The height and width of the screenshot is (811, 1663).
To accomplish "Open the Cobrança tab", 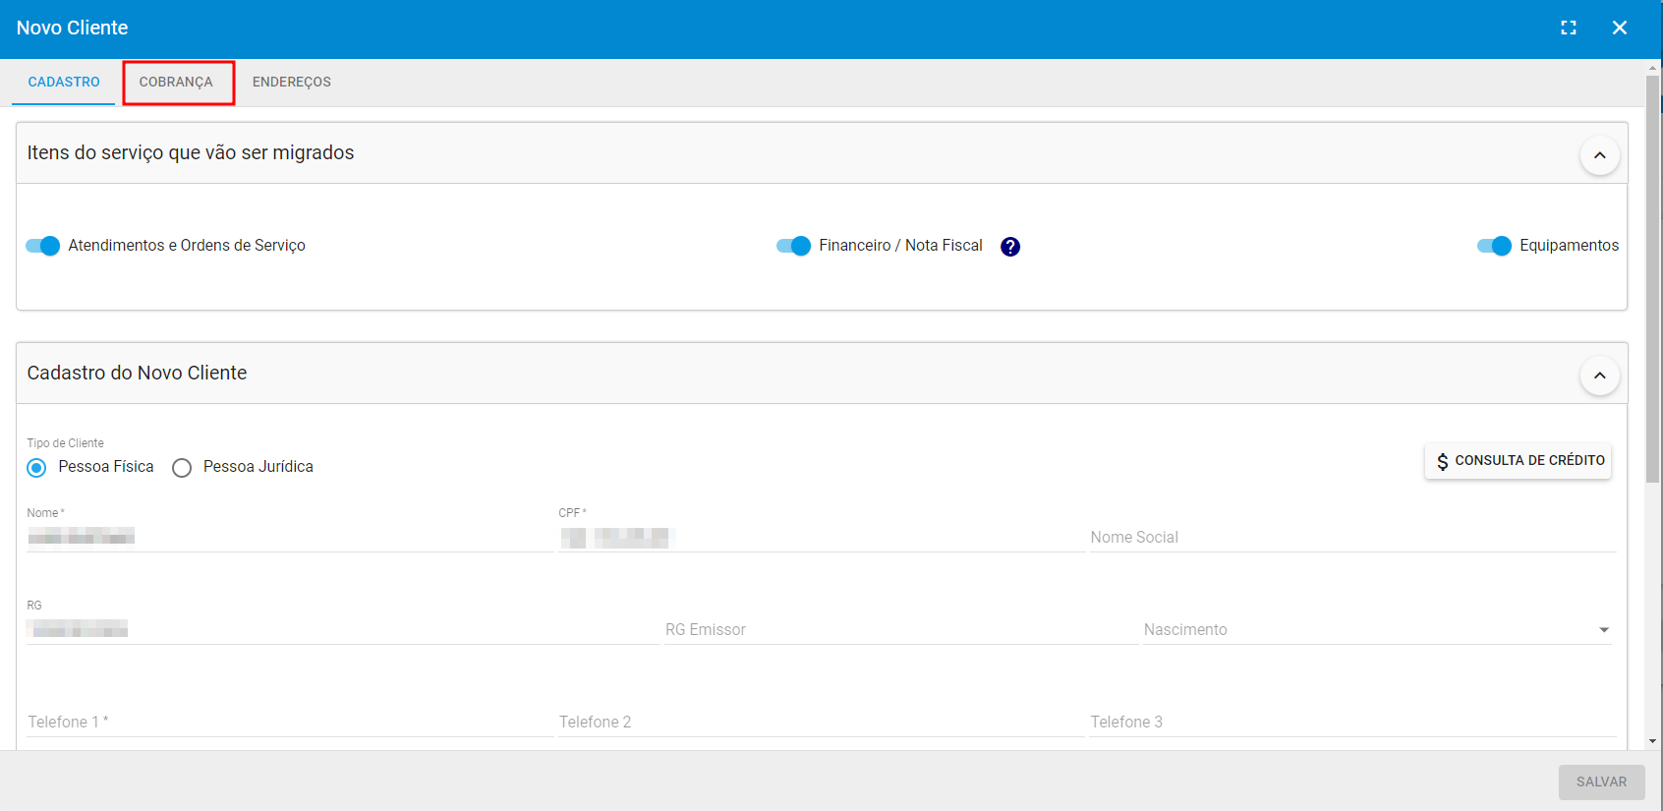I will pos(176,83).
